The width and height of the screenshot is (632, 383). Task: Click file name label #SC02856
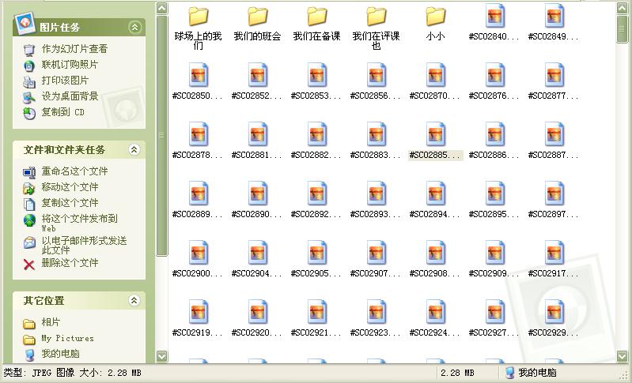coord(375,96)
